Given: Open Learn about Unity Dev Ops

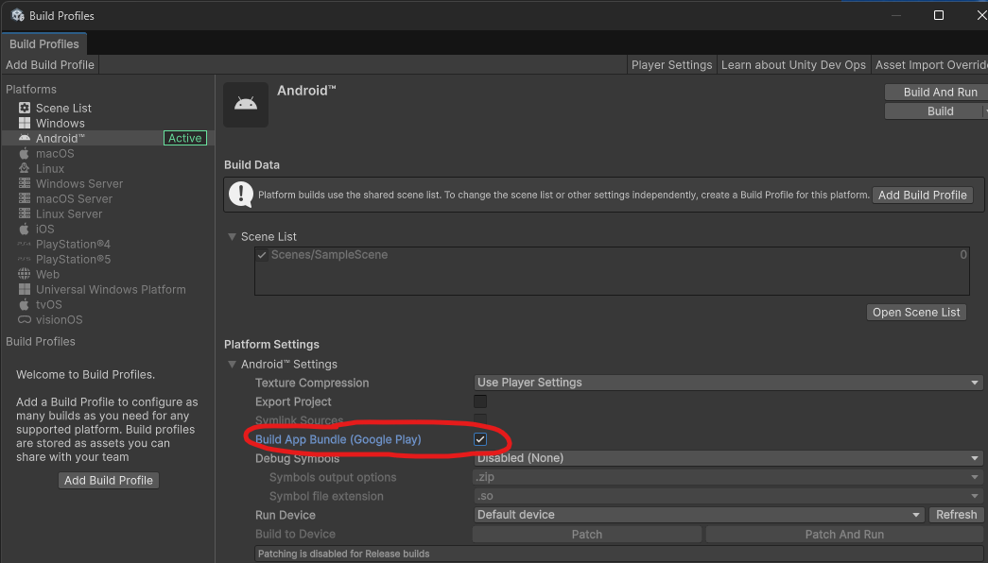Looking at the screenshot, I should tap(793, 65).
